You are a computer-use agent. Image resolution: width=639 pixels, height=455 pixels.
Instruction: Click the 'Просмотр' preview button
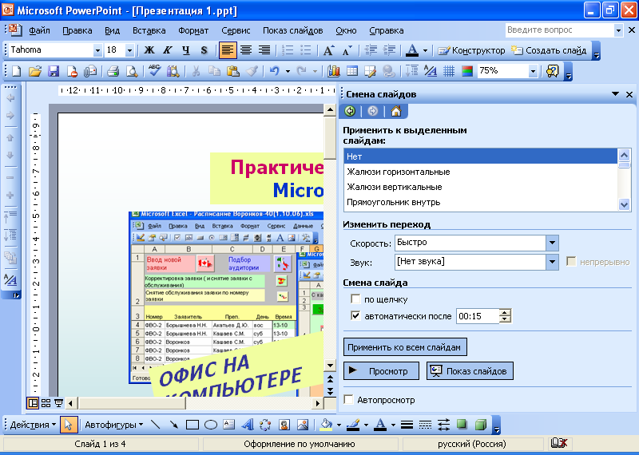pos(382,370)
